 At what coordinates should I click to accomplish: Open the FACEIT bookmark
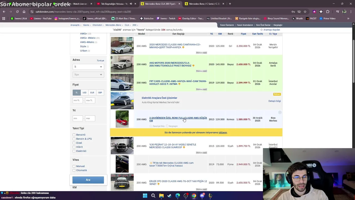click(311, 19)
